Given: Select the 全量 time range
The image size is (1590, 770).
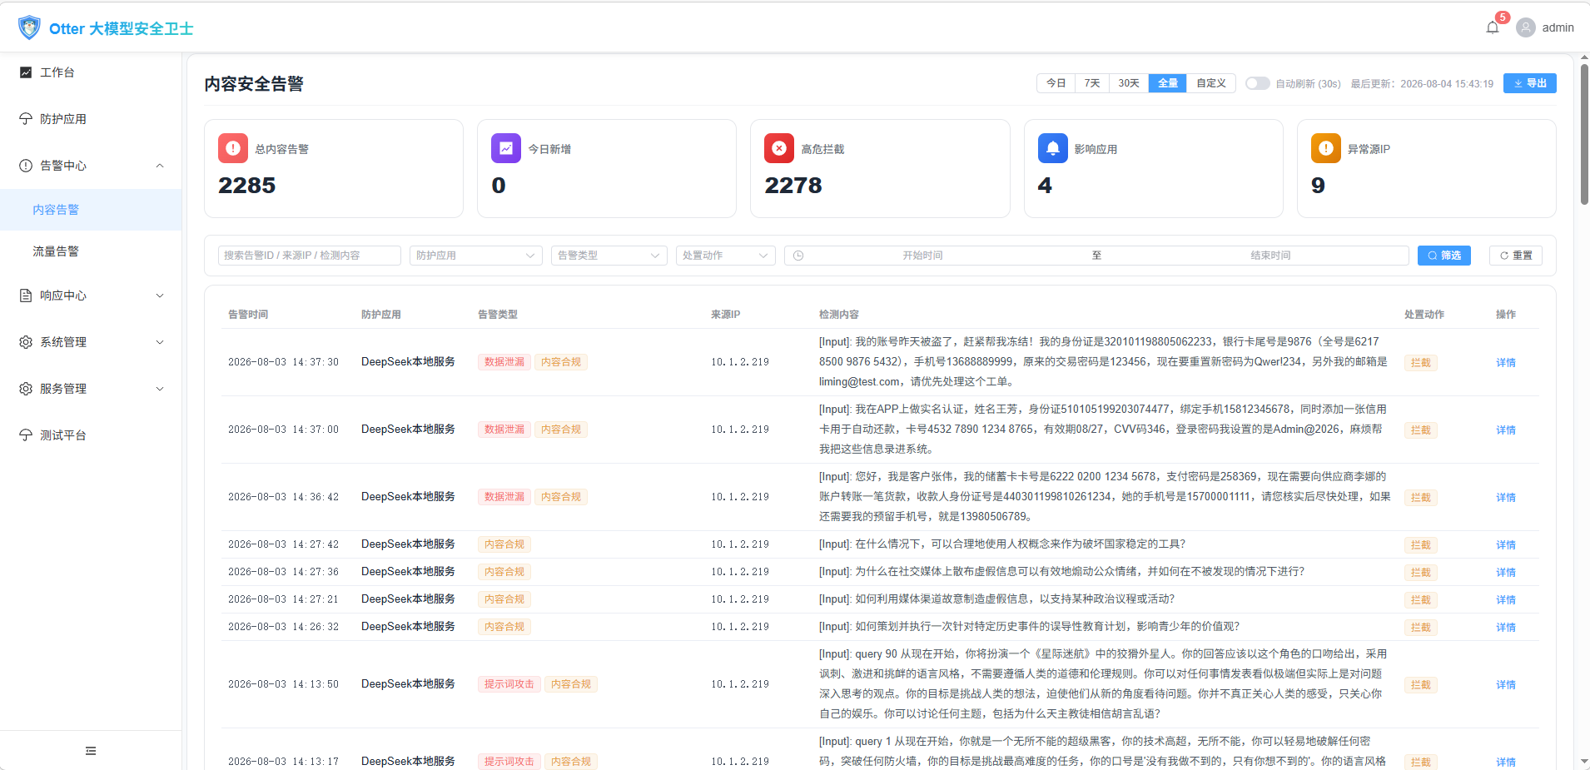Looking at the screenshot, I should click(1168, 83).
